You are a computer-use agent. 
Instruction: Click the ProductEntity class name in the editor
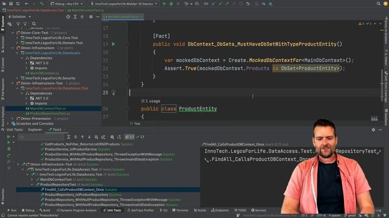coord(198,109)
